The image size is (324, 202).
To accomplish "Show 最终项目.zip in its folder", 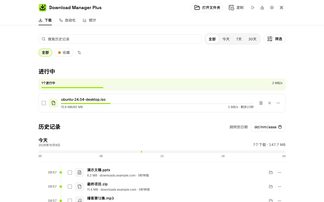I will tap(271, 187).
